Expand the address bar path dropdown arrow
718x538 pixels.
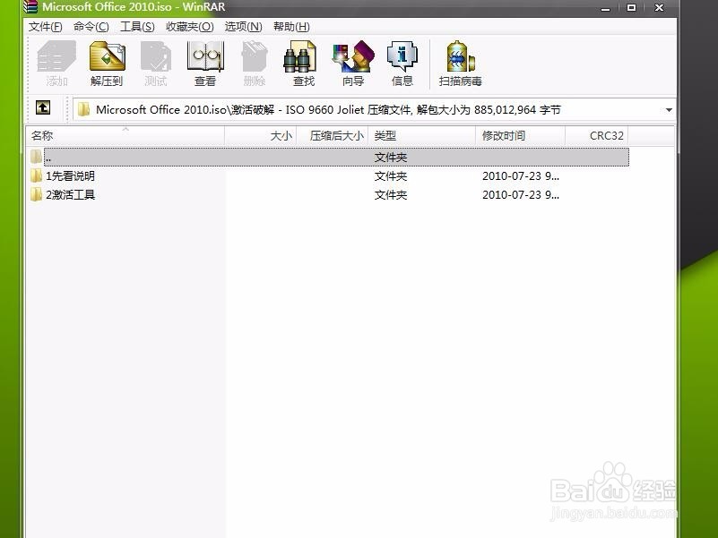point(669,110)
